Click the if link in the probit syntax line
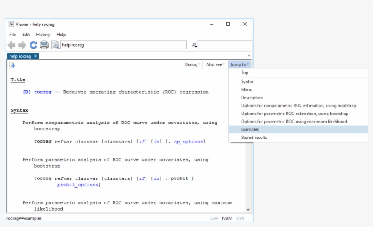This screenshot has width=373, height=227. [142, 178]
